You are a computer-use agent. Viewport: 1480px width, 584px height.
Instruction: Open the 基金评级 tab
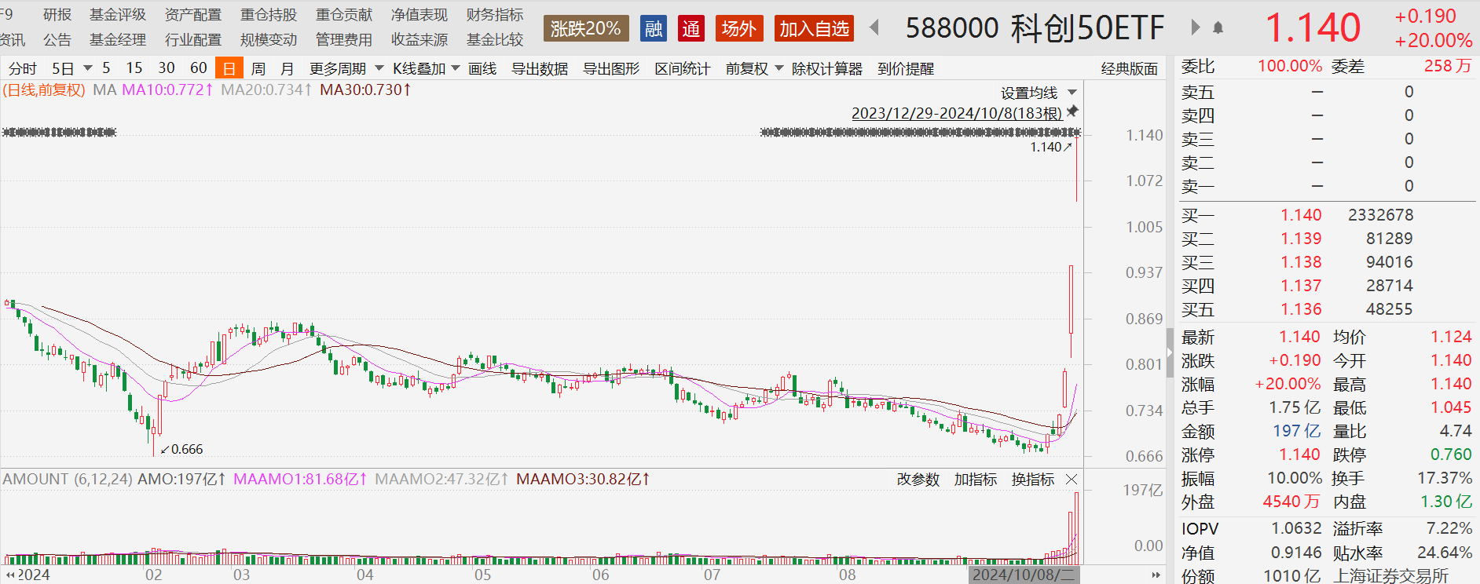pos(118,15)
